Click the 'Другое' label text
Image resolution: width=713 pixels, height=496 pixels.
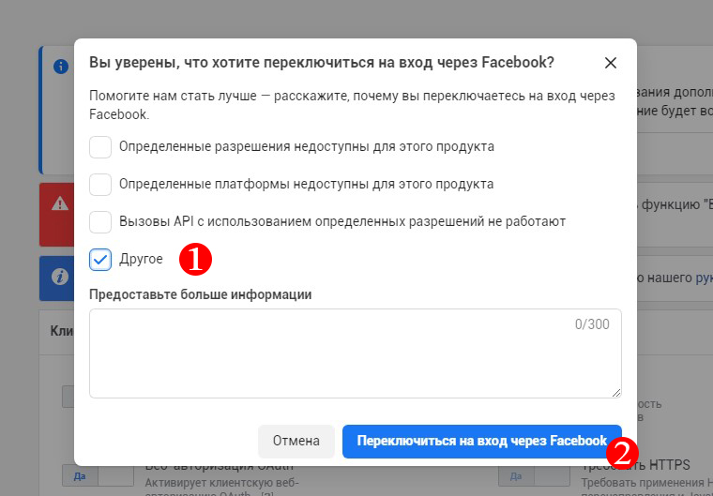click(x=141, y=259)
